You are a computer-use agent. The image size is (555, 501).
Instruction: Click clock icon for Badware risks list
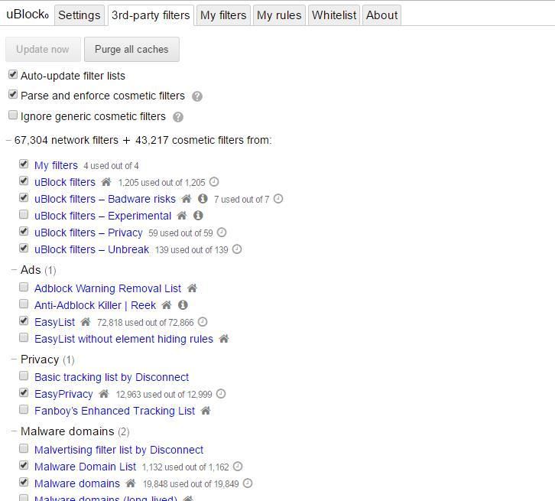278,199
